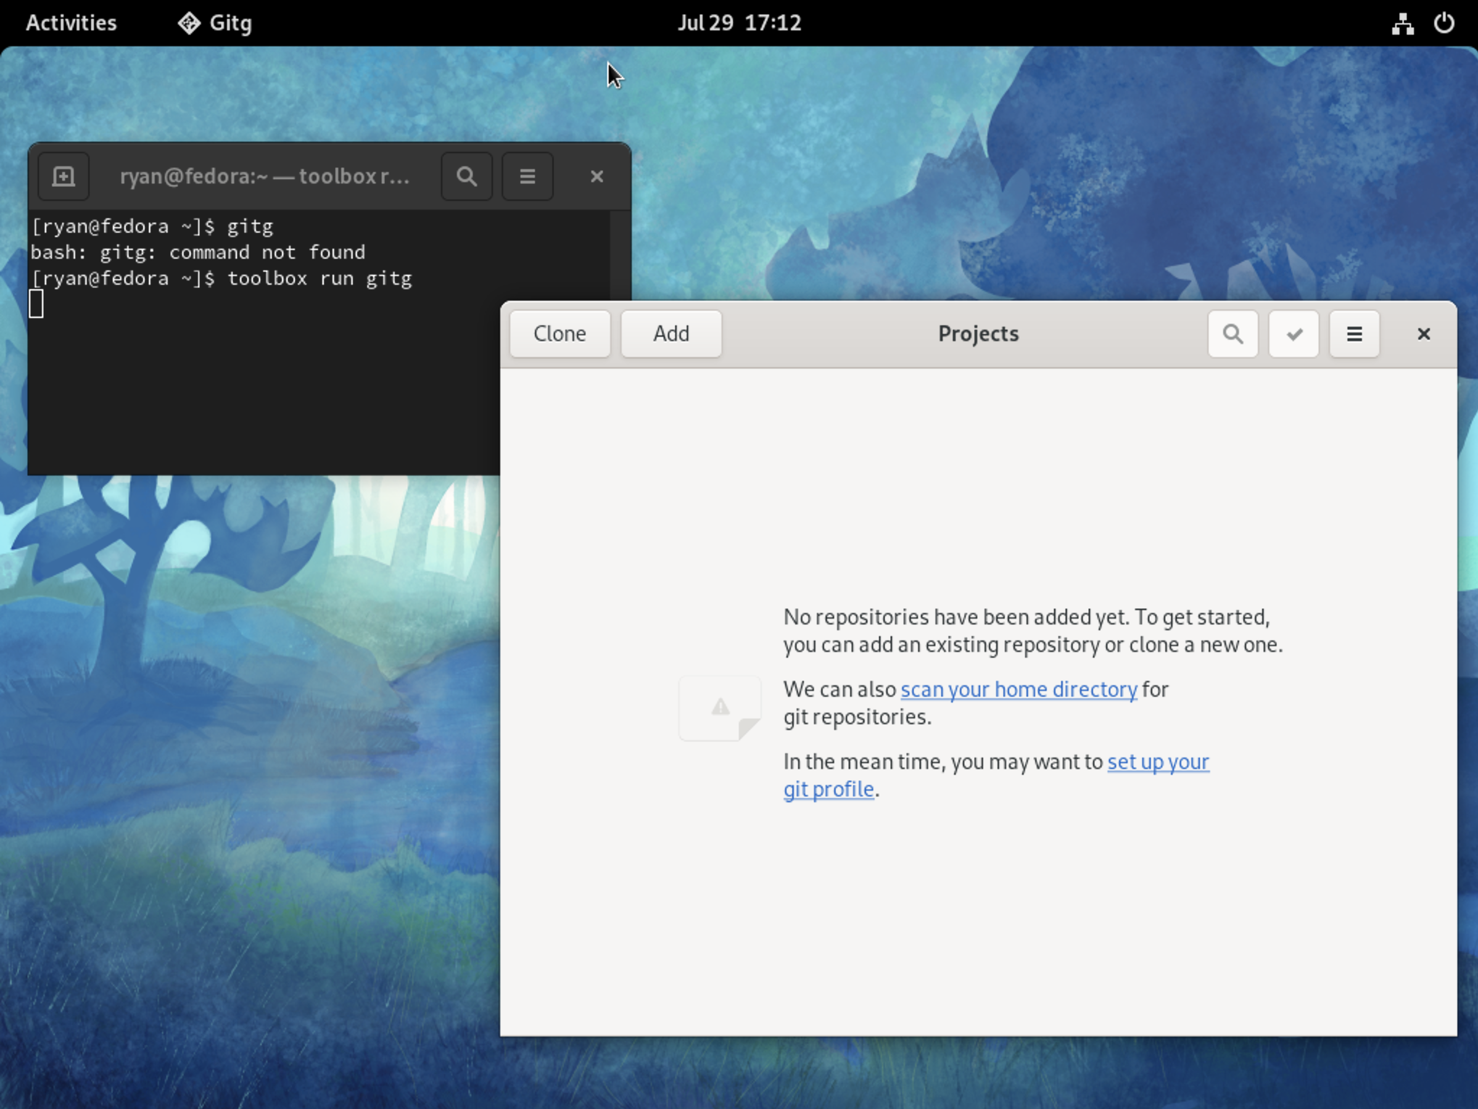Click terminal search icon
1478x1109 pixels.
466,176
